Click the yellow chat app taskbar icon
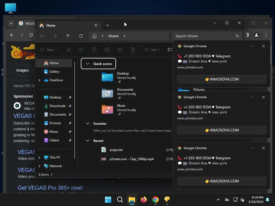This screenshot has width=275, height=206. point(167,199)
